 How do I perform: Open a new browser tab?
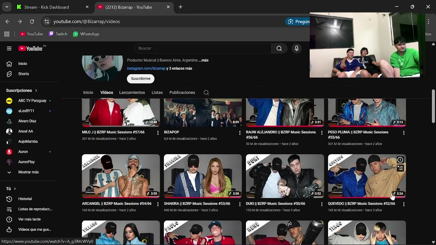(x=181, y=7)
